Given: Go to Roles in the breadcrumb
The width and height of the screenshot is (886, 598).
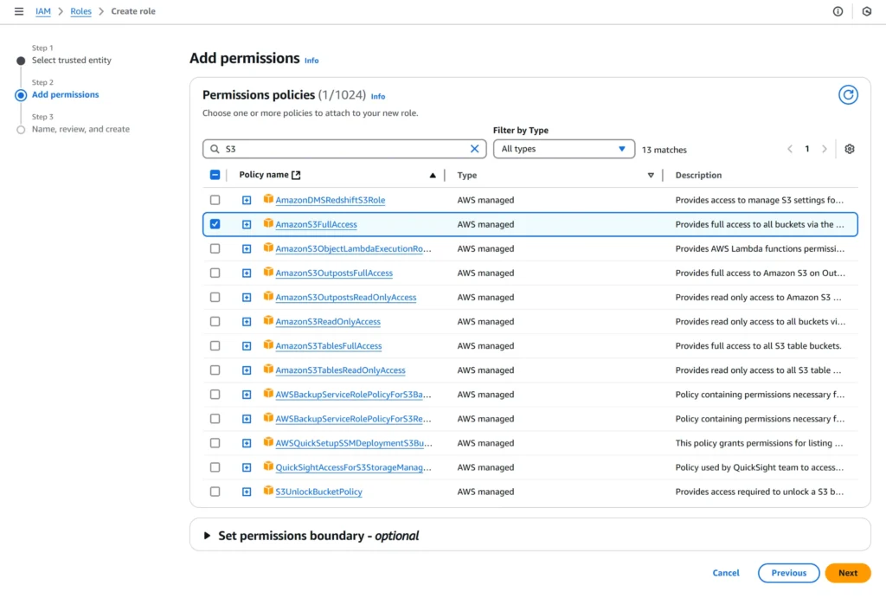Looking at the screenshot, I should coord(80,11).
